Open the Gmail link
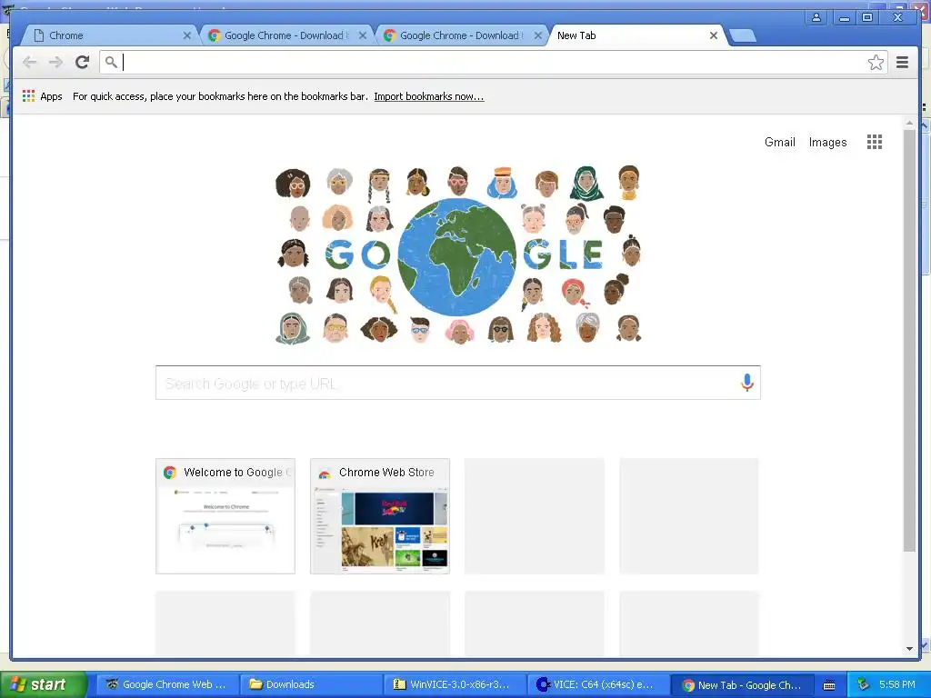 coord(779,142)
